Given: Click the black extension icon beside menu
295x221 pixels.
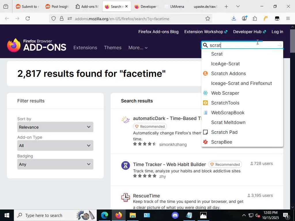Looking at the screenshot, I should point(277,18).
